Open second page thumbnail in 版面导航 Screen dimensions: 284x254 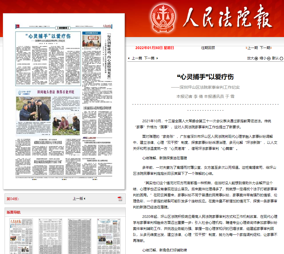tap(50, 236)
